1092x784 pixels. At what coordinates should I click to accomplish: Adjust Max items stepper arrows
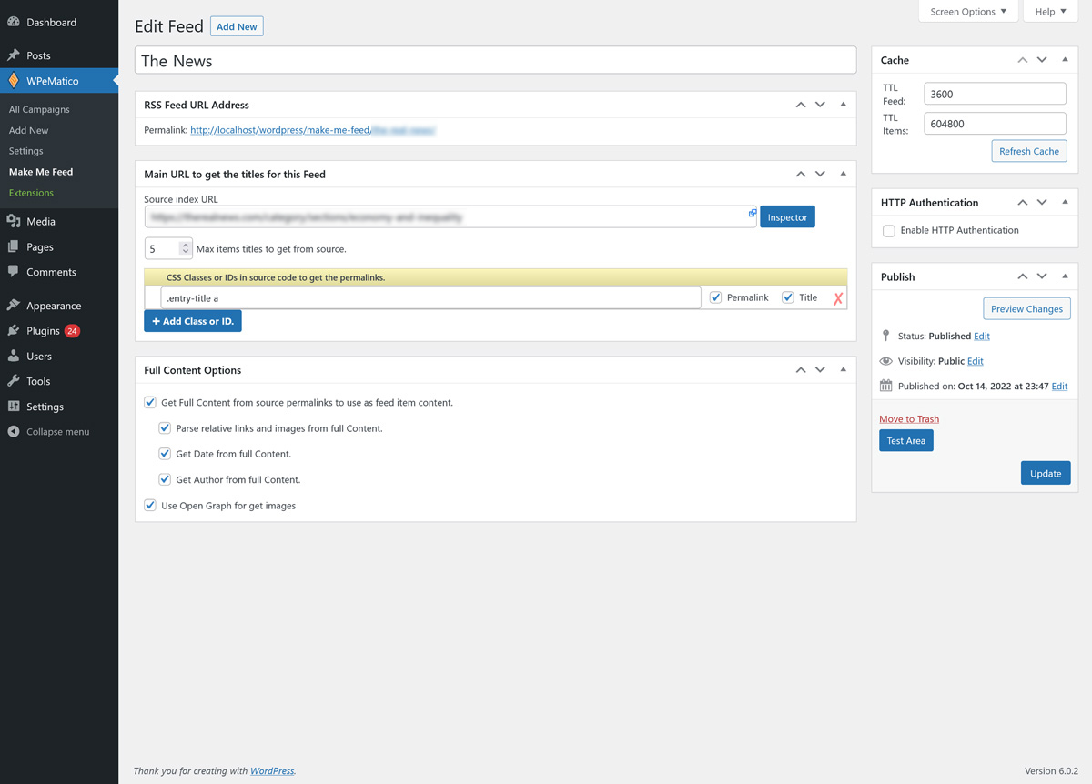[186, 248]
